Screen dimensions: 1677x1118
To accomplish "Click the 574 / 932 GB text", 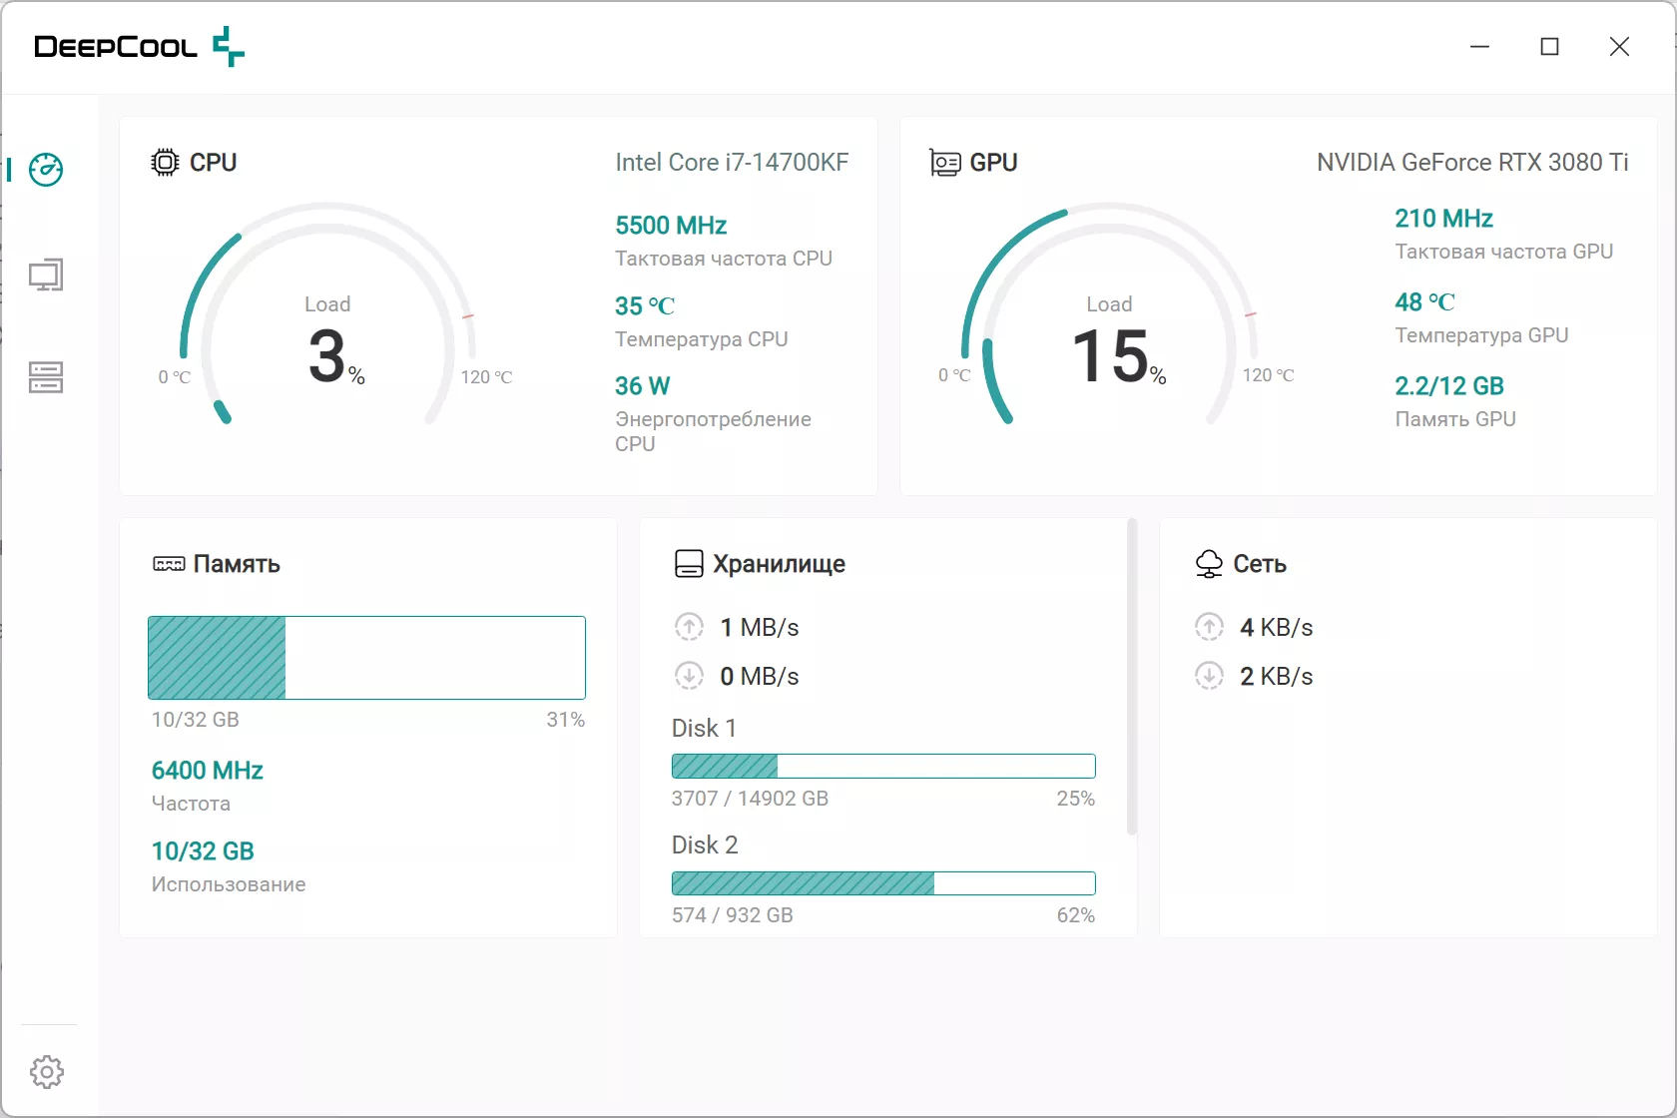I will tap(733, 915).
